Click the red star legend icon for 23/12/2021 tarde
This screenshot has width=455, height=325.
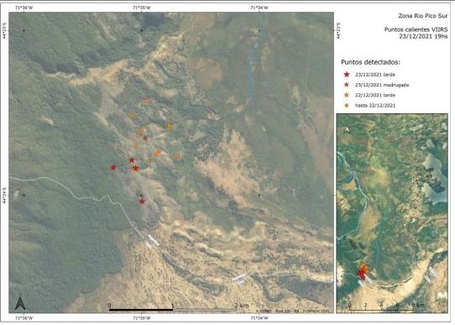pyautogui.click(x=347, y=74)
